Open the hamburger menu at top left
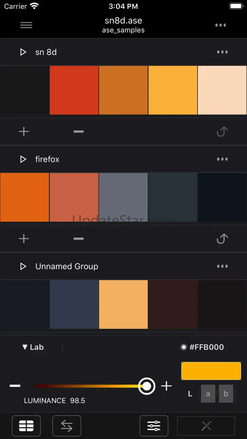This screenshot has width=247, height=439. point(26,25)
